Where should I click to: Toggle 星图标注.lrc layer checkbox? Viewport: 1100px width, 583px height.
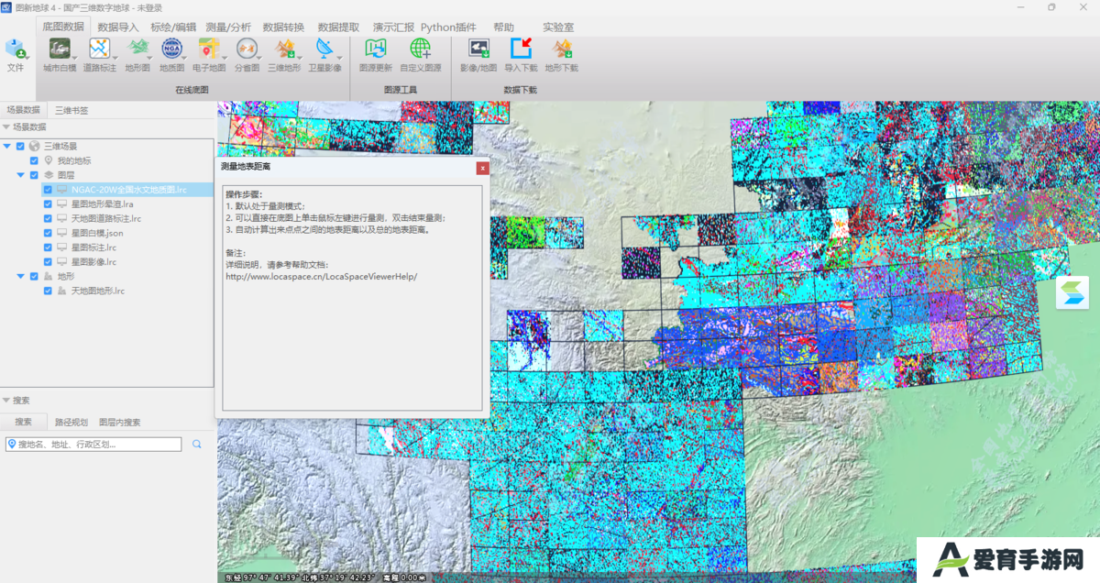coord(48,247)
